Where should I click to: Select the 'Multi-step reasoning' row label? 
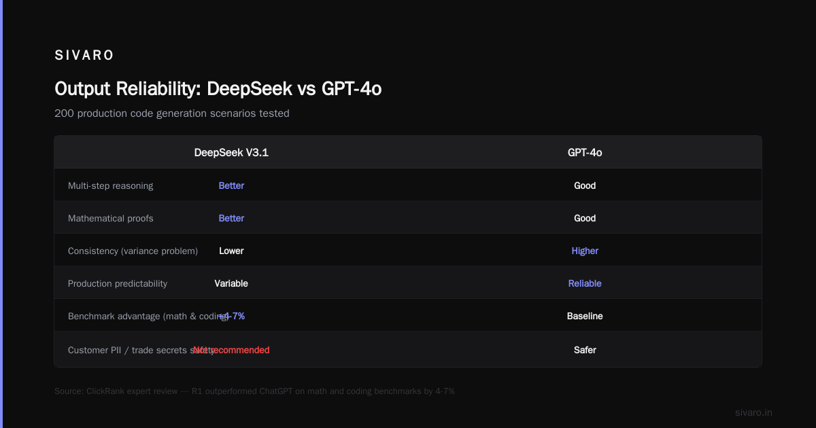[111, 186]
